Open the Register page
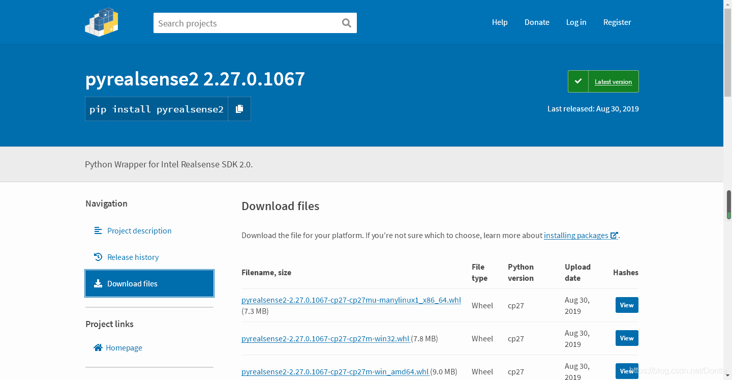Image resolution: width=732 pixels, height=380 pixels. click(617, 22)
